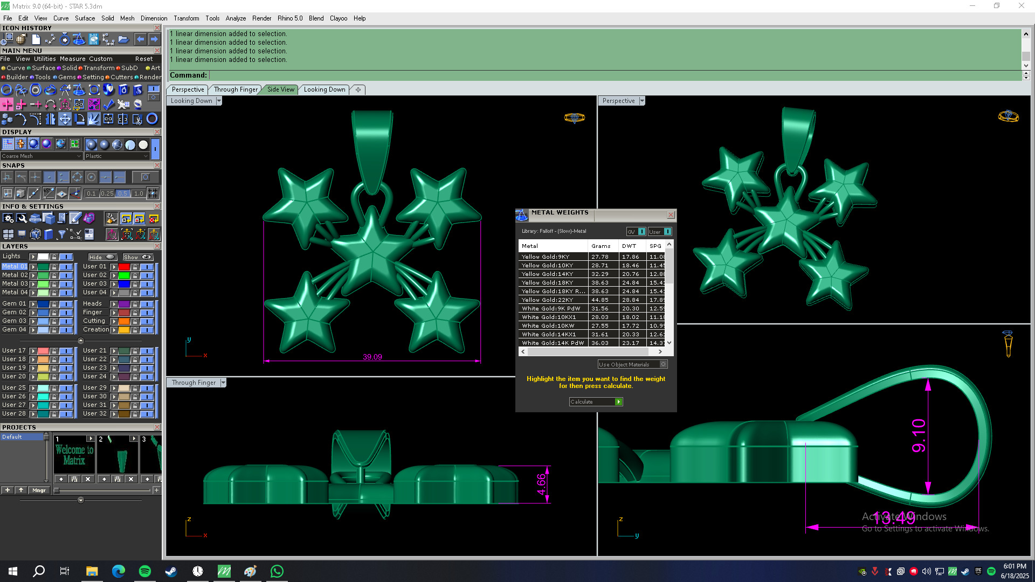Select the move arrows tool icon
This screenshot has width=1035, height=582.
[x=65, y=119]
